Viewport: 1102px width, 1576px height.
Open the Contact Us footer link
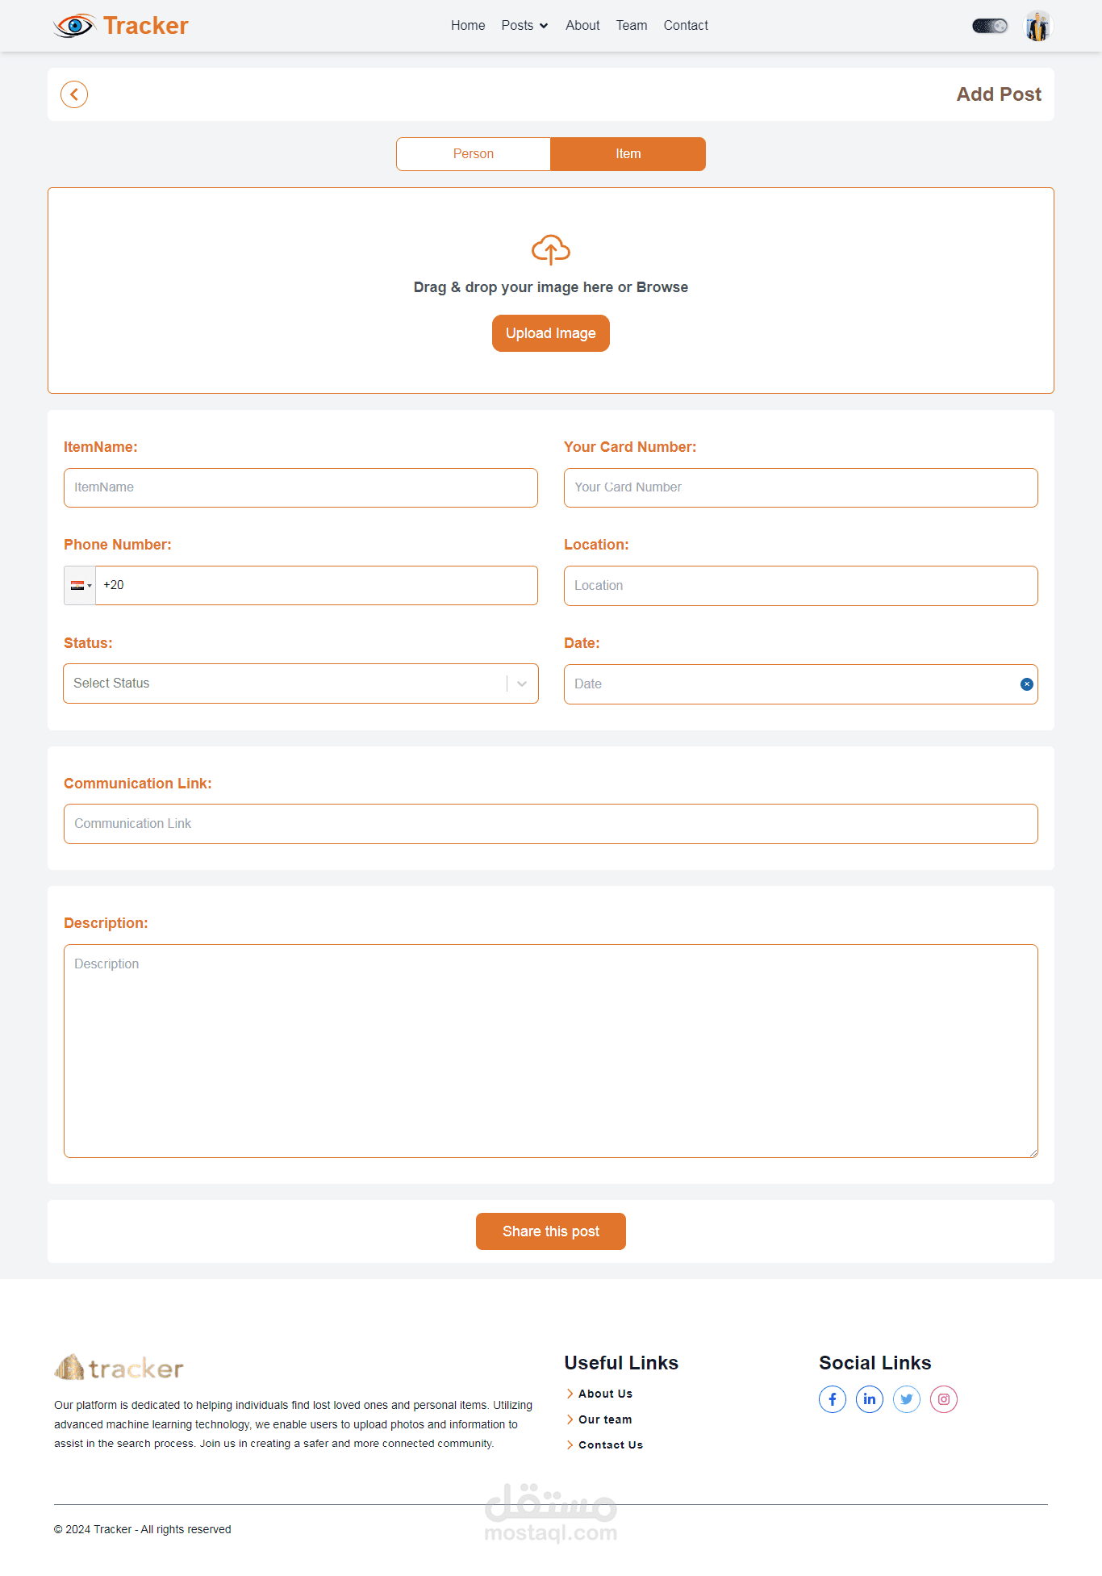coord(610,1445)
